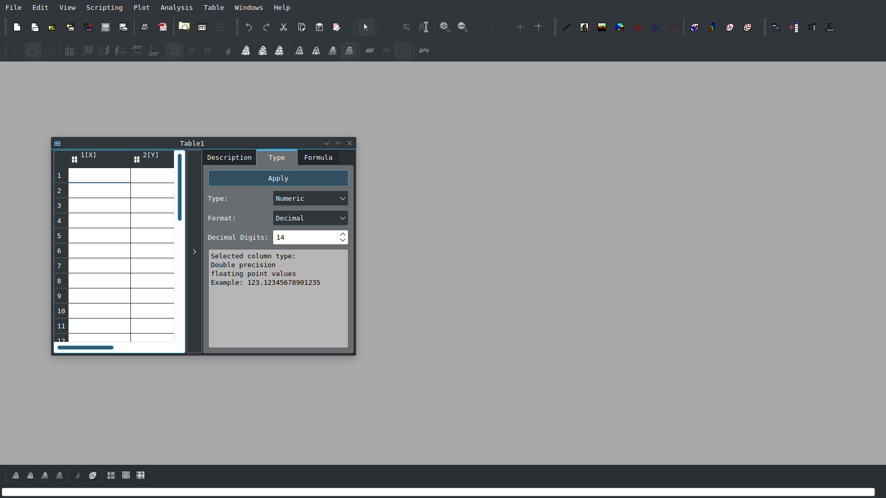Open the Import ASCII file tool
Screen dimensions: 886x498
[88, 27]
